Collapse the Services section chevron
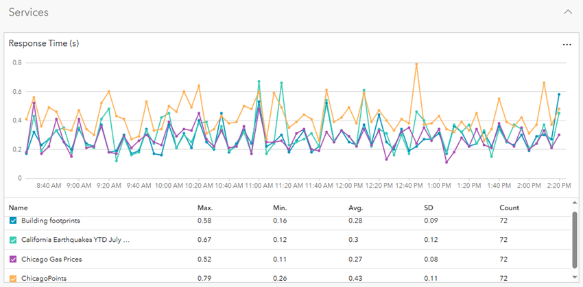The height and width of the screenshot is (287, 583). point(567,12)
